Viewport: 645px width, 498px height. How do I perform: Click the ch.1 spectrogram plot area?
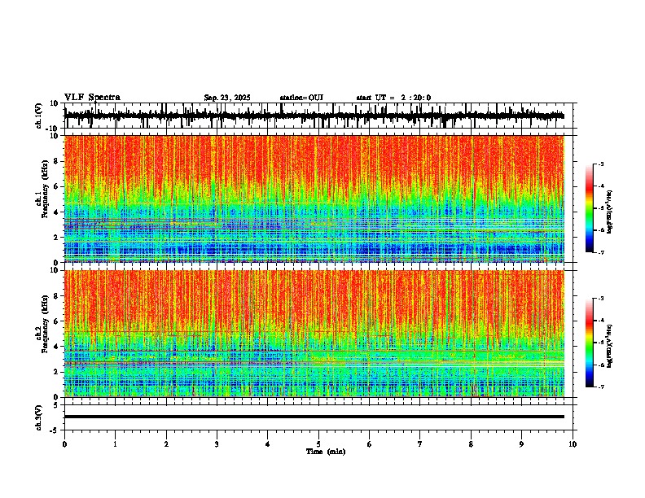pos(314,199)
